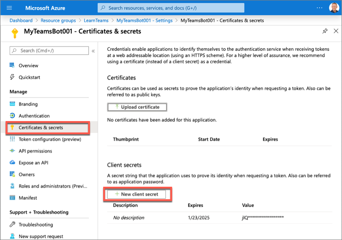Go to Dashboard breadcrumb
This screenshot has height=240, width=342.
[x=21, y=20]
